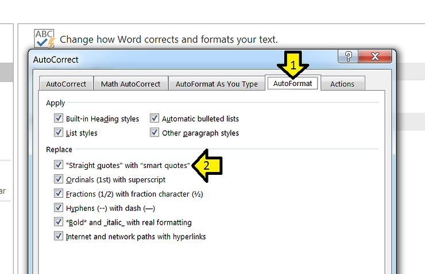Click the yellow arrow marked 1

coord(293,64)
